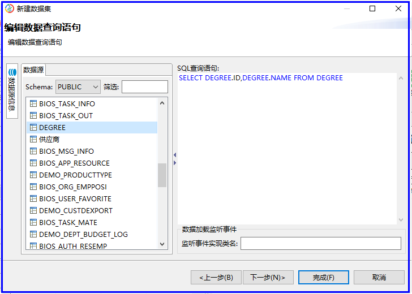Image resolution: width=412 pixels, height=294 pixels.
Task: Click the table icon beside BIOS_USER_FAVORITE
Action: 33,199
